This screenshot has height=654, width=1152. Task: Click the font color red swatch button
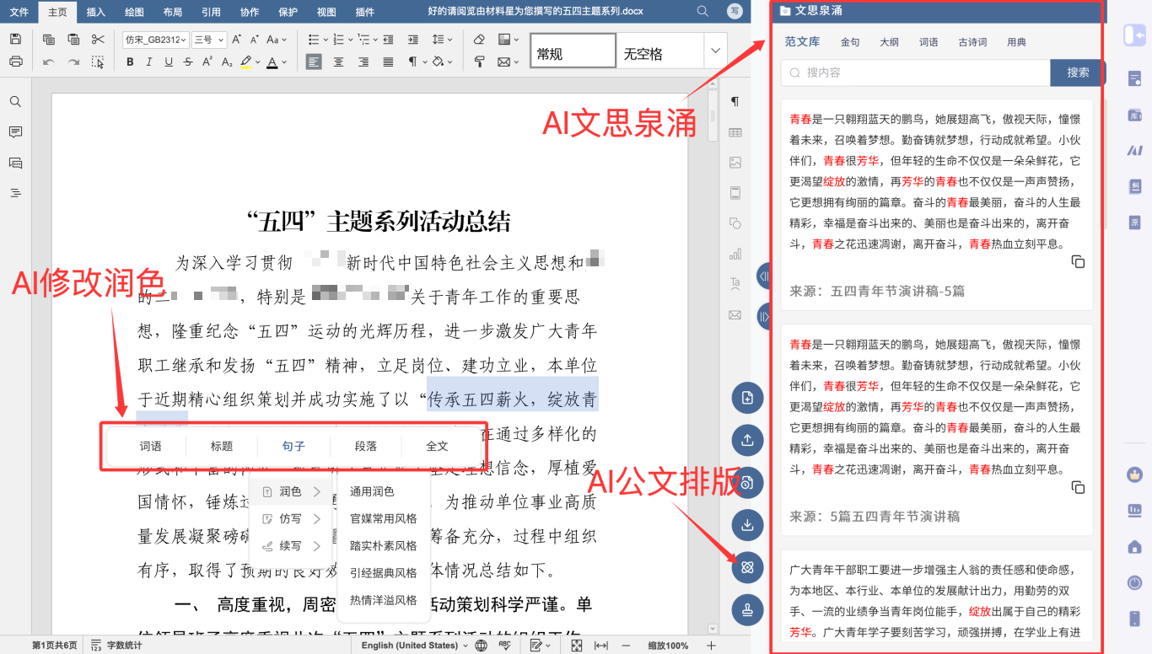pos(272,62)
